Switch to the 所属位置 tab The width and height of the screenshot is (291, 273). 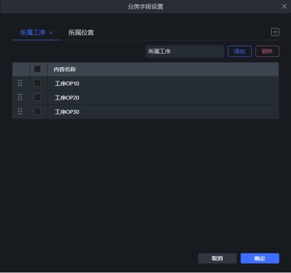81,33
